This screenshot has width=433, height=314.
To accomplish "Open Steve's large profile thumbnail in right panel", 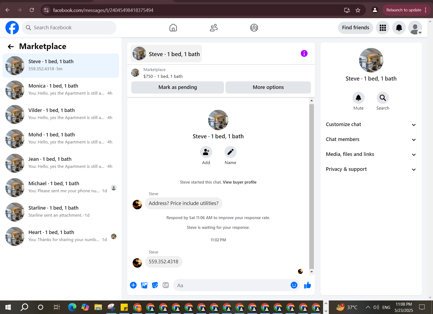I will tap(371, 60).
